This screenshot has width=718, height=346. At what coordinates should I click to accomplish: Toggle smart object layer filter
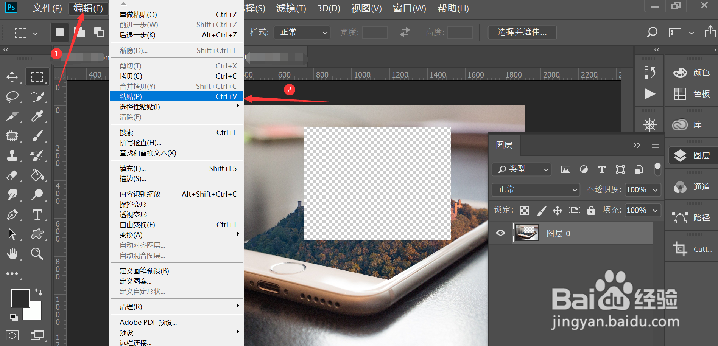click(639, 169)
